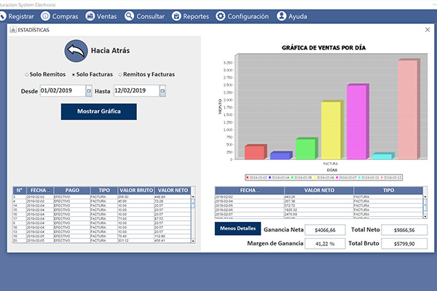Sort left table by FECHA column header
This screenshot has width=437, height=291.
(39, 190)
